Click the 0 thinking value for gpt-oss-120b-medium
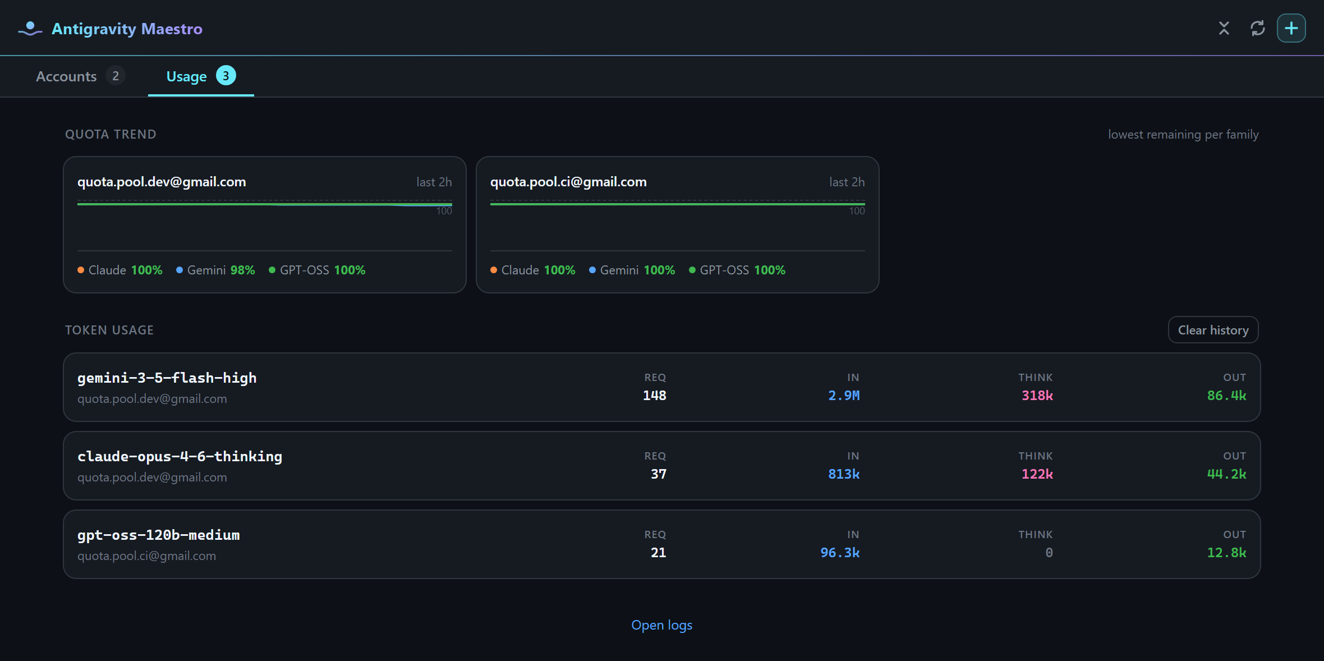Image resolution: width=1324 pixels, height=661 pixels. tap(1049, 553)
